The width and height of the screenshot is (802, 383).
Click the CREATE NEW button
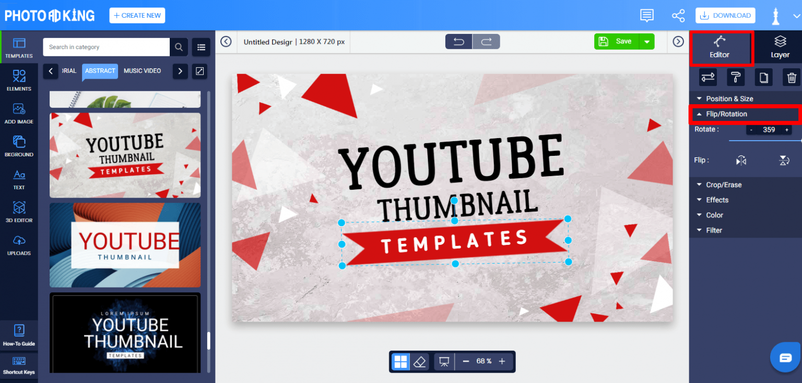(137, 15)
